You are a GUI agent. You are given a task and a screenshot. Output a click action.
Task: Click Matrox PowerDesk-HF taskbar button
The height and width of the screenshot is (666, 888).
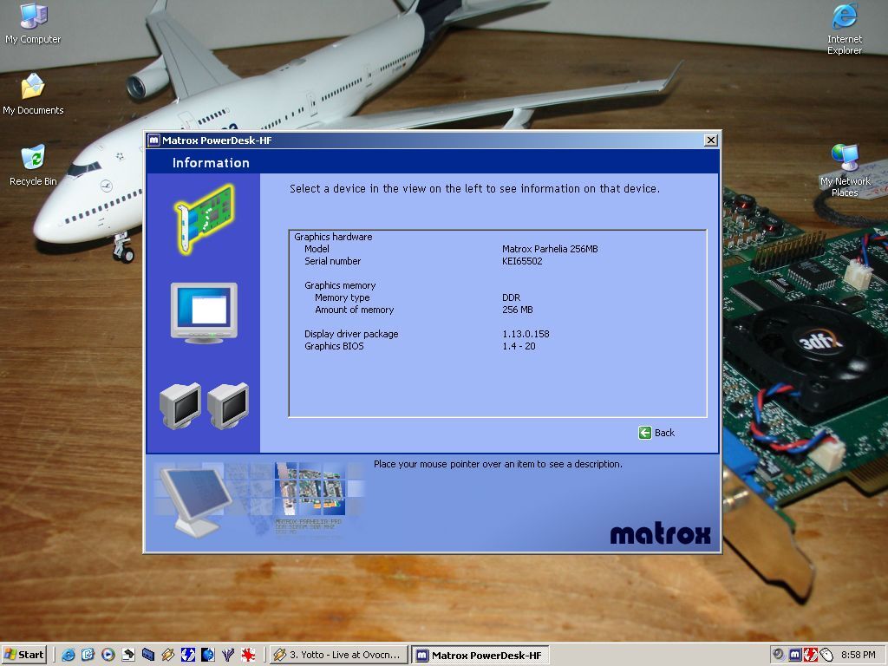tap(480, 656)
